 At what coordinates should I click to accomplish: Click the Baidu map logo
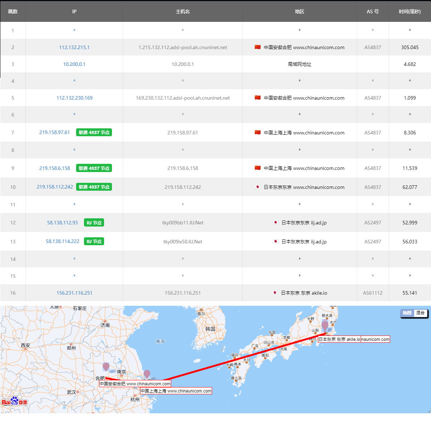point(14,401)
